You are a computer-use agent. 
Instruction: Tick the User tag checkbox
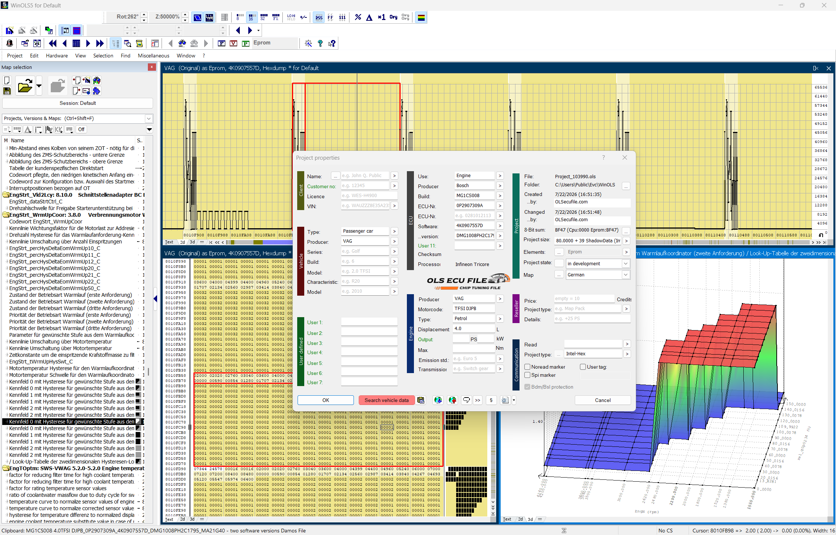coord(583,367)
